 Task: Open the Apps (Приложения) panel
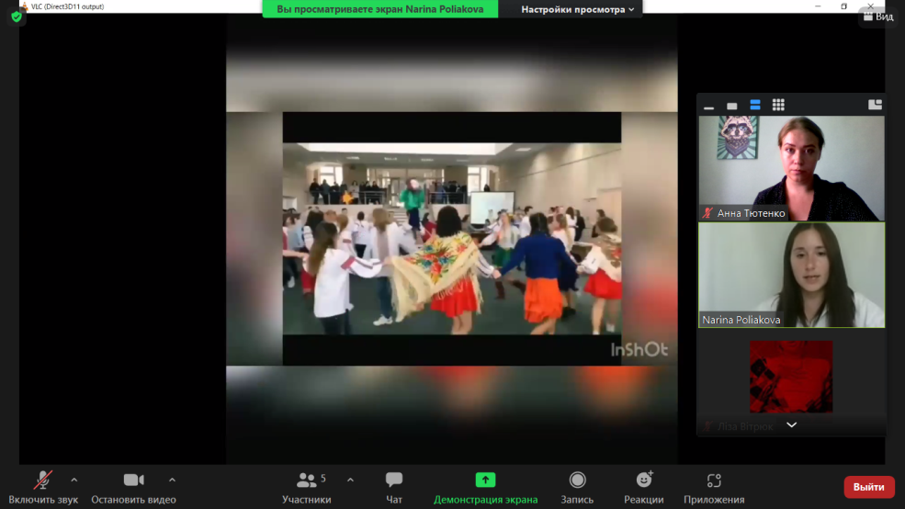[x=714, y=487]
